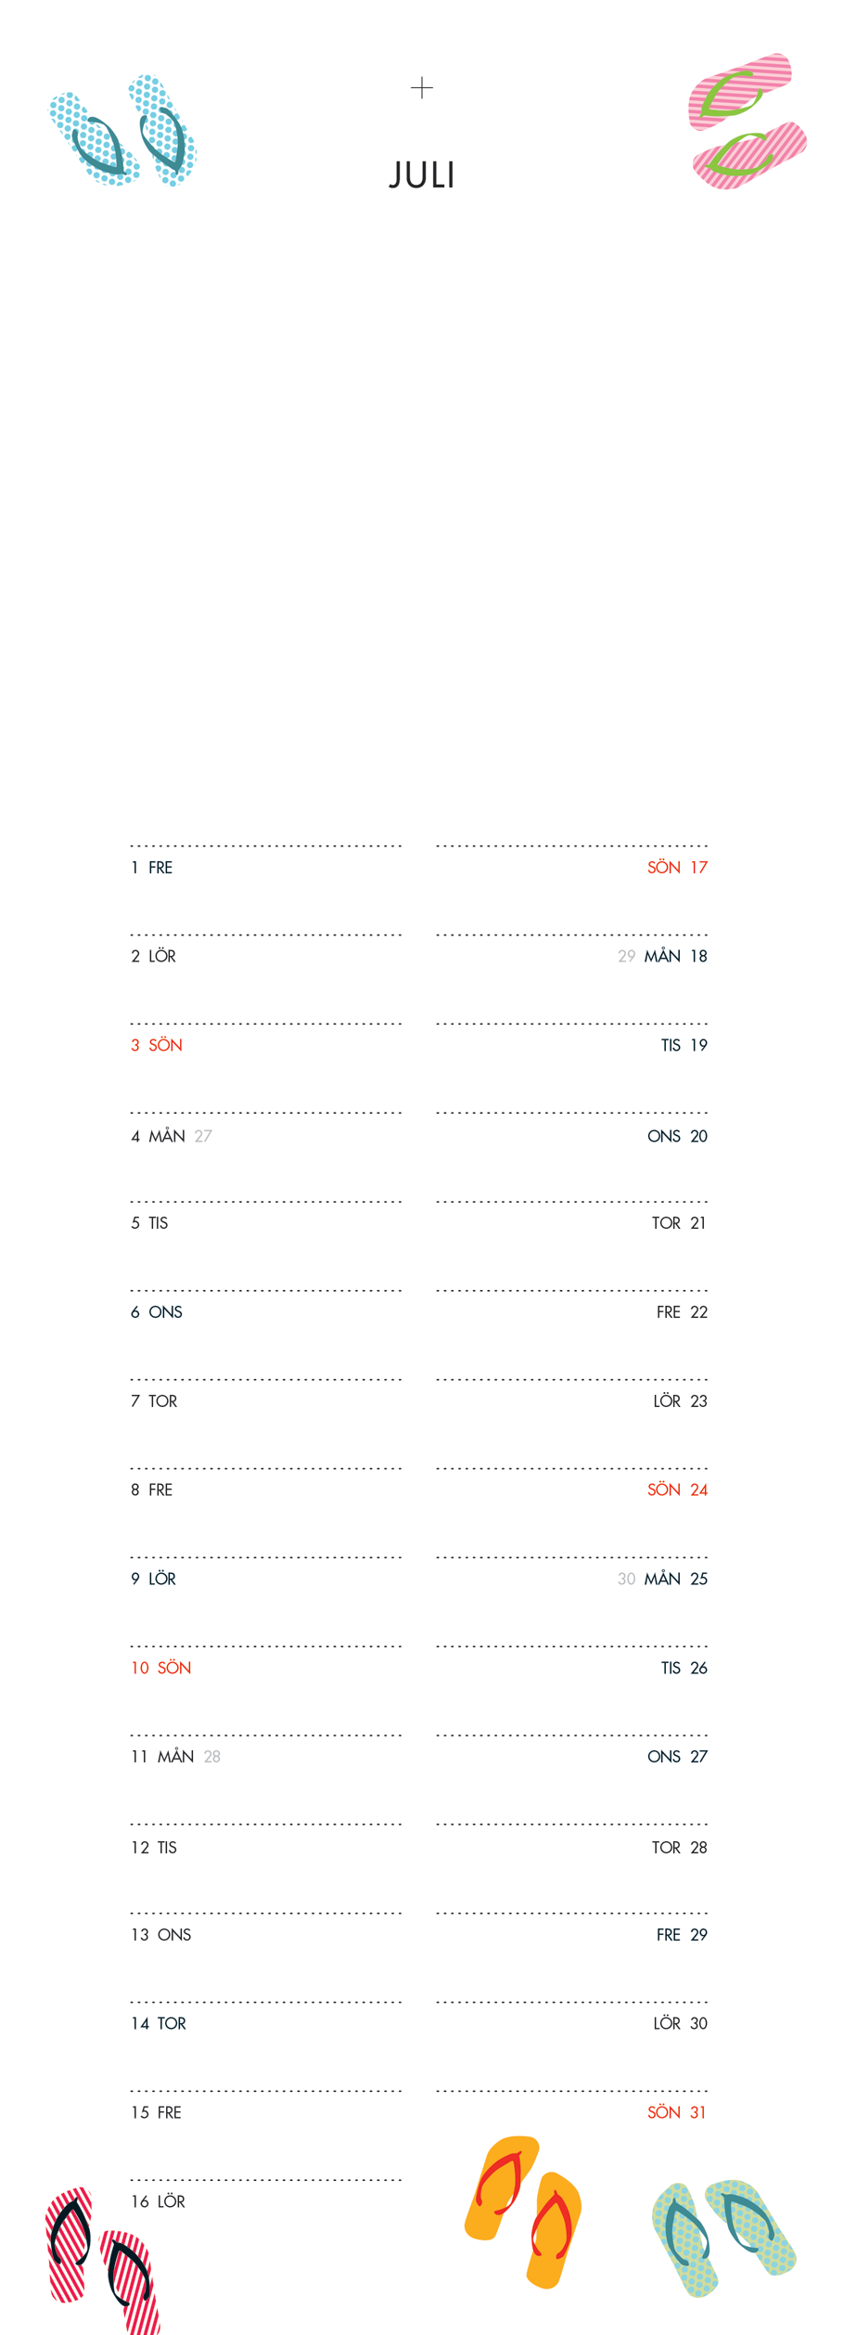844x2335 pixels.
Task: Click the blue polka-dot flip-flops
Action: point(123,132)
